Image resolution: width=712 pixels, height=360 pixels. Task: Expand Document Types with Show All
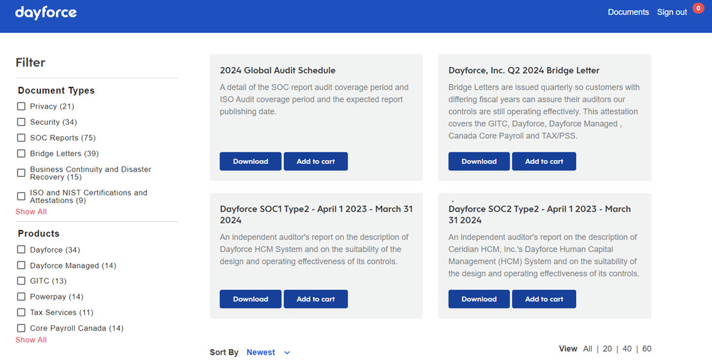pyautogui.click(x=31, y=212)
